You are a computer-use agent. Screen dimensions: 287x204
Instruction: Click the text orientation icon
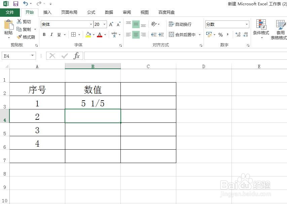[x=154, y=24]
